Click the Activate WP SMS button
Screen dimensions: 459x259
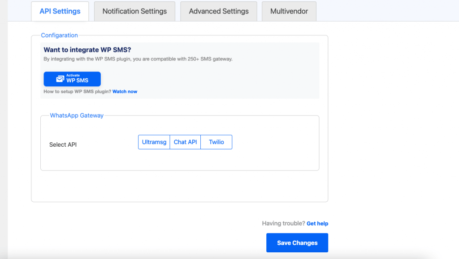pos(72,79)
